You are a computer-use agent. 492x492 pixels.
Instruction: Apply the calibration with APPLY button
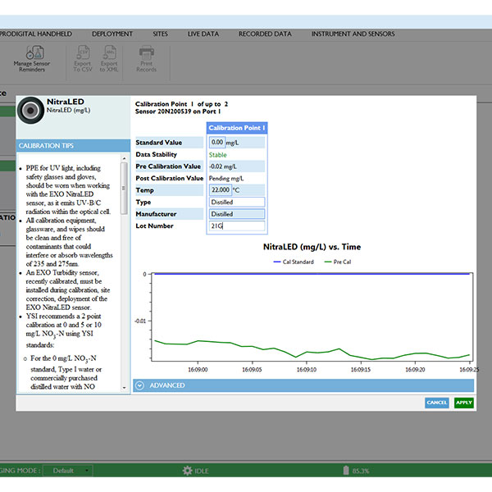[x=464, y=403]
